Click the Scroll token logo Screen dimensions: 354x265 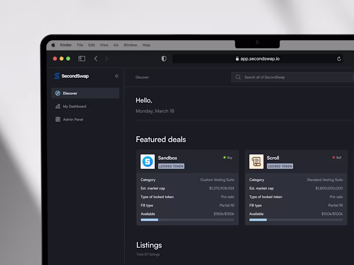point(256,162)
